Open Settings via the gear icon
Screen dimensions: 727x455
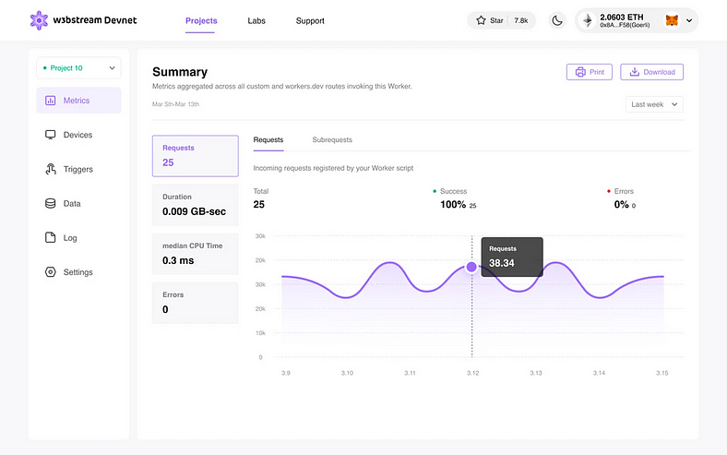50,271
